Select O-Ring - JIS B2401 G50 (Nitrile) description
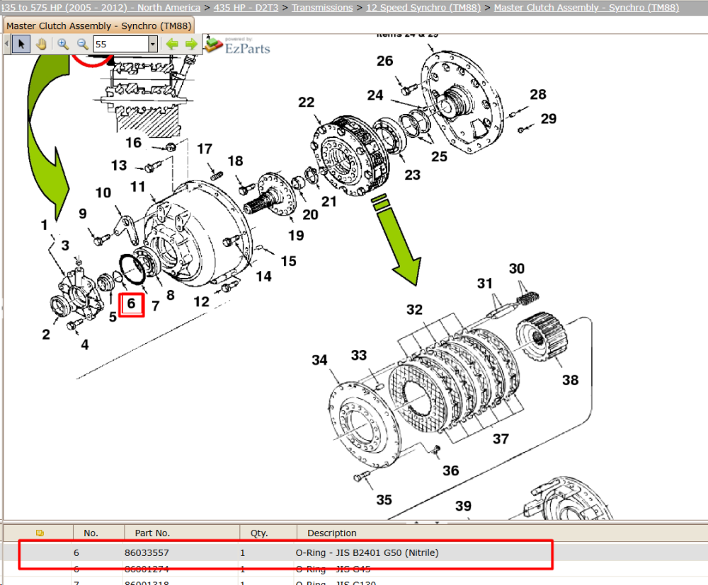The width and height of the screenshot is (708, 585). [x=367, y=552]
